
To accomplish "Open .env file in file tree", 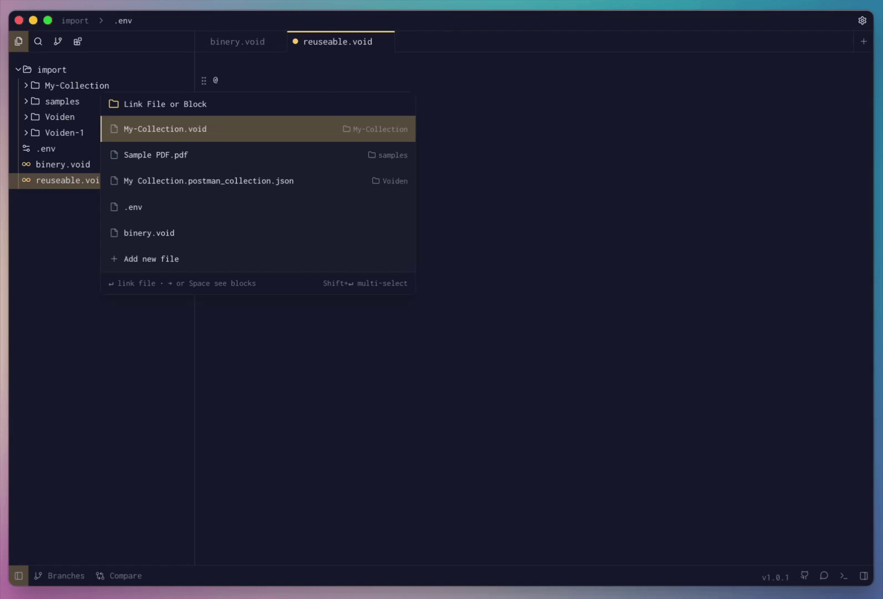I will click(45, 149).
